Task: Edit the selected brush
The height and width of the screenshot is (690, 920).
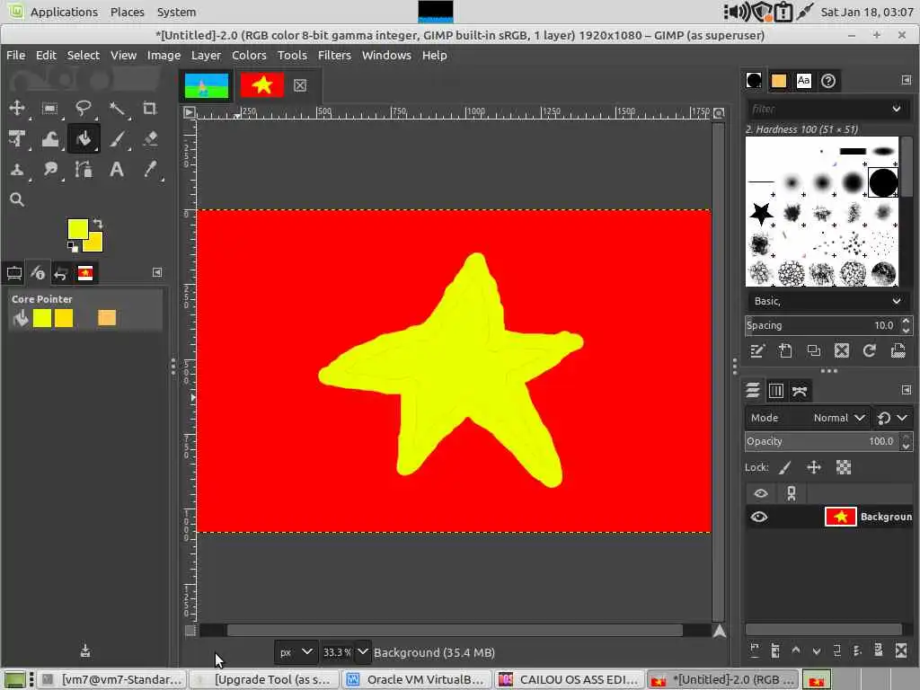Action: (x=756, y=351)
